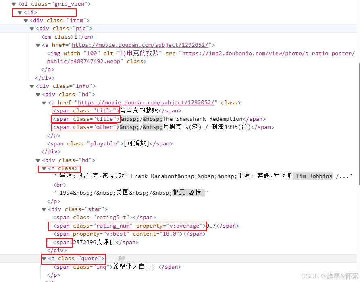Click the == $0 marker on quote line
This screenshot has height=282, width=360.
click(x=116, y=259)
